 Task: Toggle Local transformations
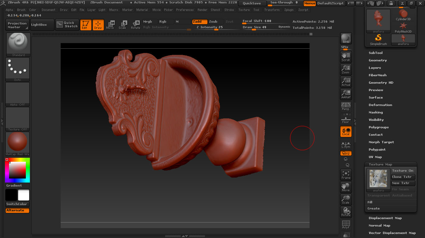click(x=346, y=131)
